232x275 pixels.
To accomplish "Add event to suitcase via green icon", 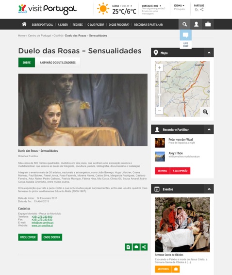I will pyautogui.click(x=136, y=247).
